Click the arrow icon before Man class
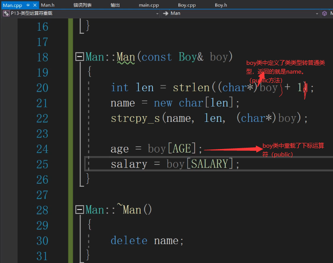 pyautogui.click(x=166, y=14)
